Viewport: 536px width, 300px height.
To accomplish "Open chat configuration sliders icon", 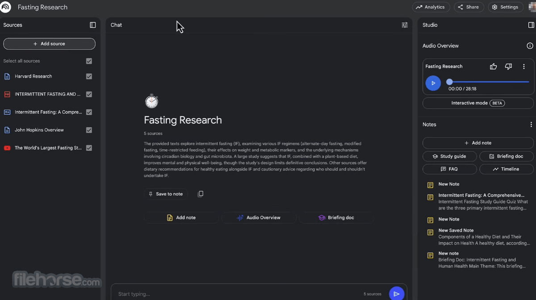I will click(405, 25).
